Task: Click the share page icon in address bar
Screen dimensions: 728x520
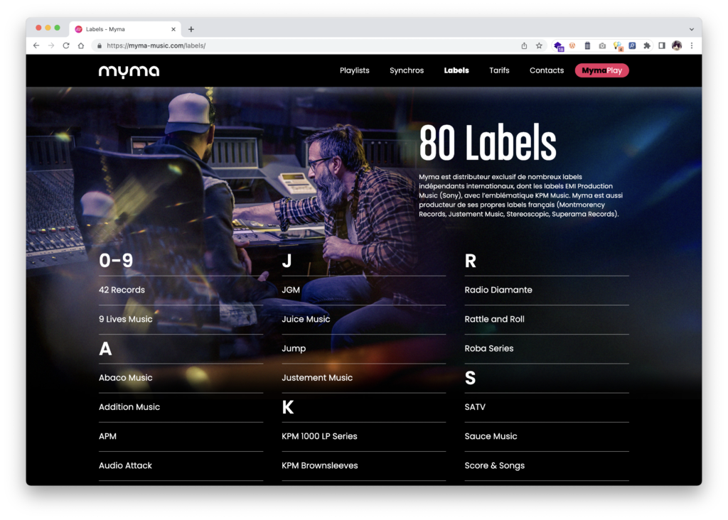Action: pyautogui.click(x=524, y=45)
